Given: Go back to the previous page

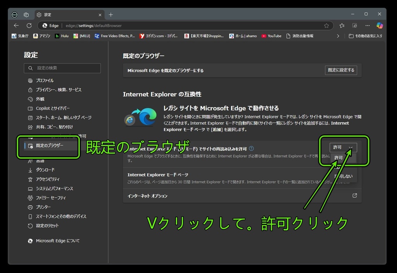Looking at the screenshot, I should (x=16, y=26).
